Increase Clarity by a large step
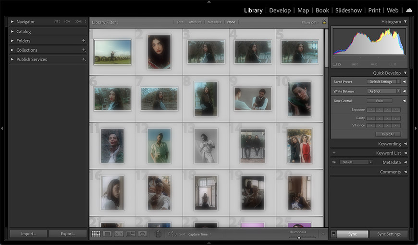The image size is (418, 245). pos(396,118)
